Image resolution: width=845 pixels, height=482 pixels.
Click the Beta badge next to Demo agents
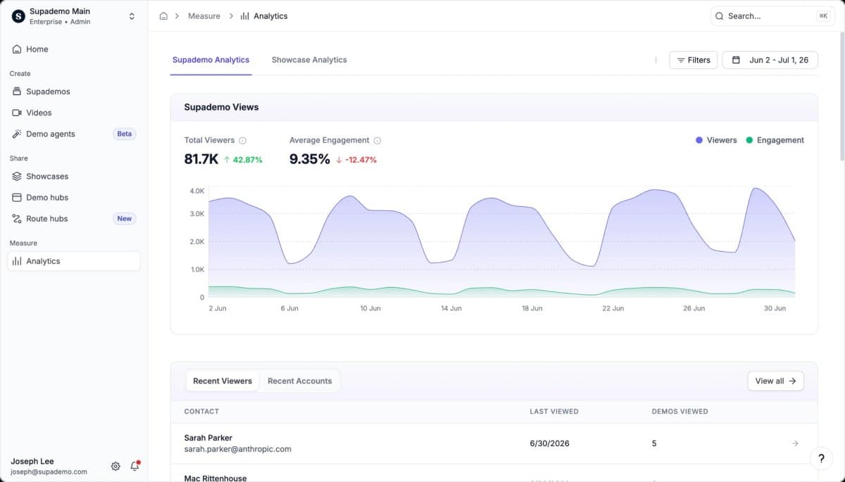click(x=125, y=134)
